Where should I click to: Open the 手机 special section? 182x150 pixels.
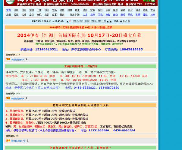pyautogui.click(x=100, y=15)
